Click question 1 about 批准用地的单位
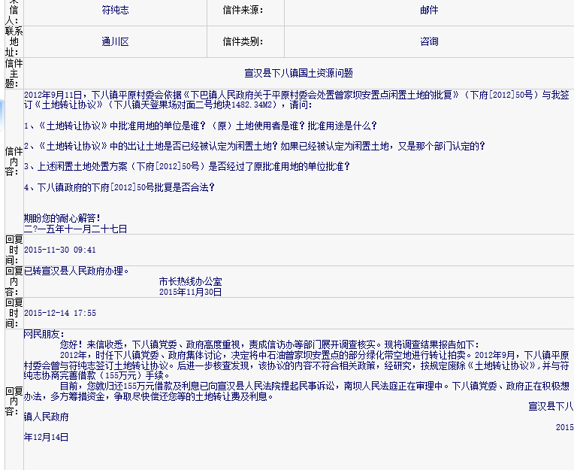Screen dimensions: 574x470 [x=201, y=126]
